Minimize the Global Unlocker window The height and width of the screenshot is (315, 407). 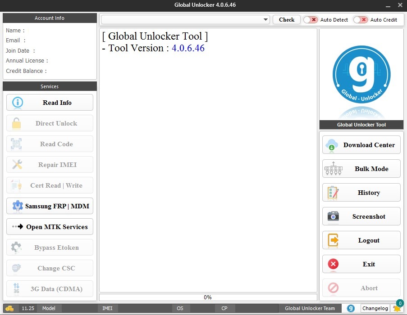388,5
